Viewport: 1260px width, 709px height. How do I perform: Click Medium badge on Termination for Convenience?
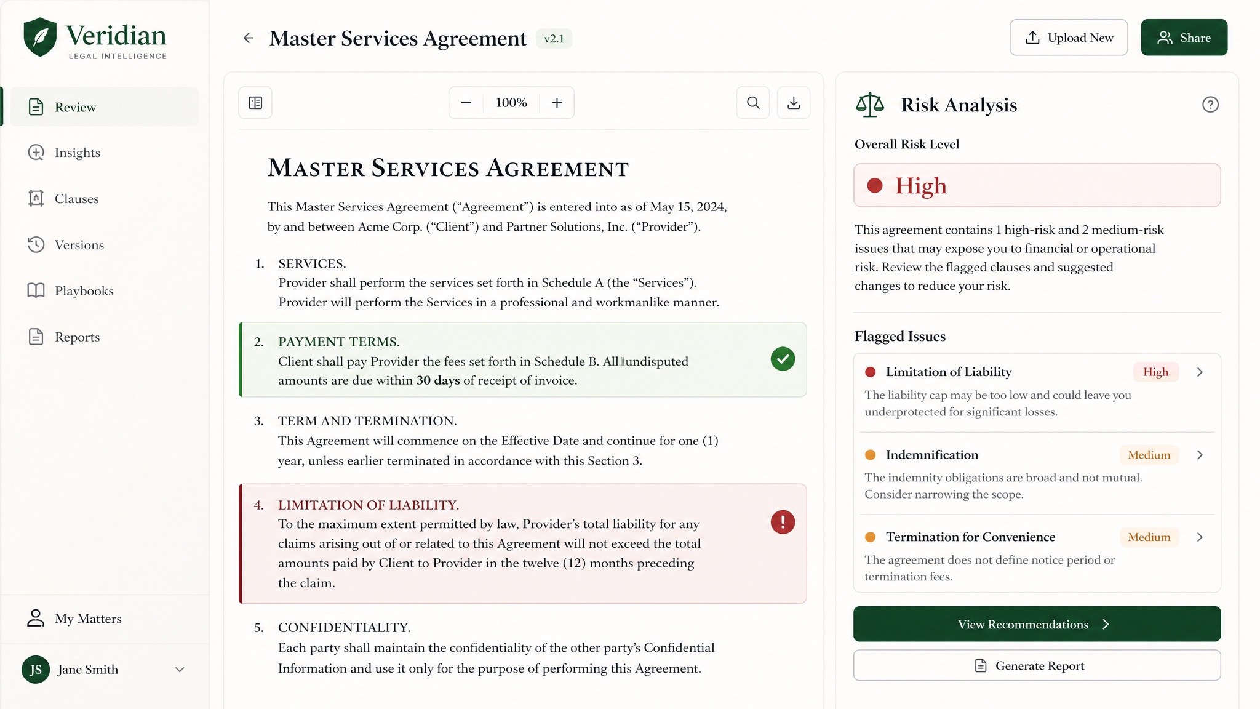pos(1149,537)
